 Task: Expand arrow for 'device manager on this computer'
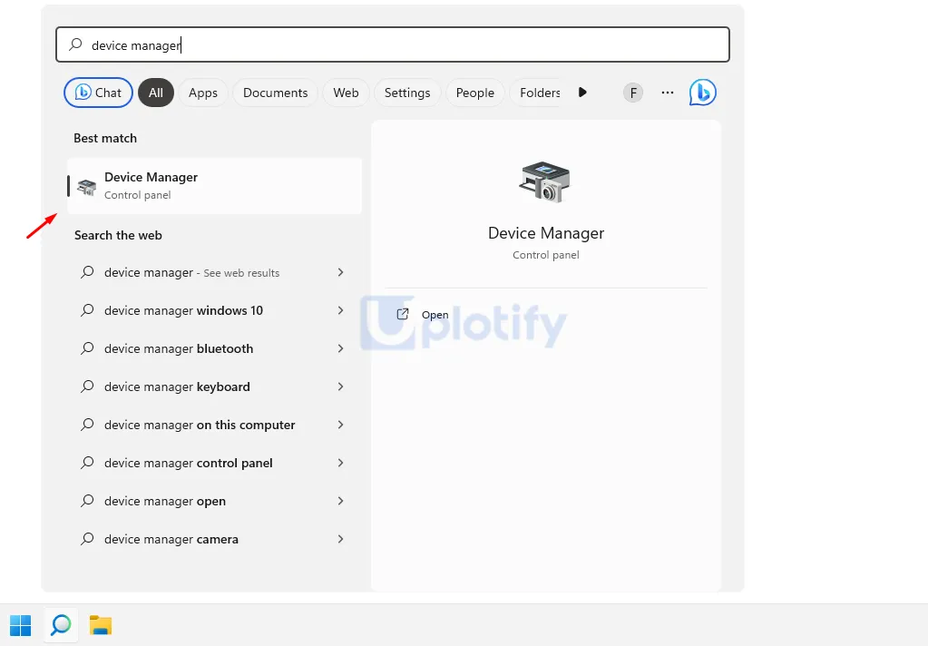340,425
